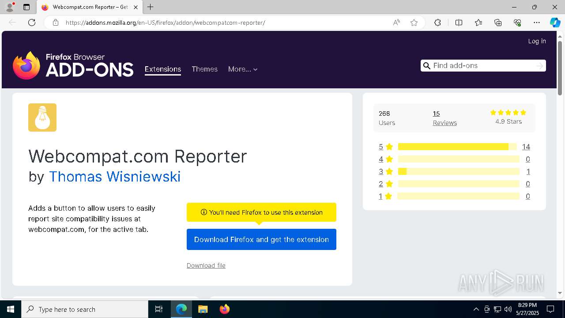This screenshot has width=565, height=318.
Task: Click the taskbar search box
Action: click(x=85, y=309)
